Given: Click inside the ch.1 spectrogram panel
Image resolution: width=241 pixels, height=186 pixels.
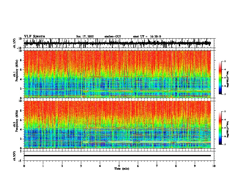Looking at the screenshot, I should [117, 74].
